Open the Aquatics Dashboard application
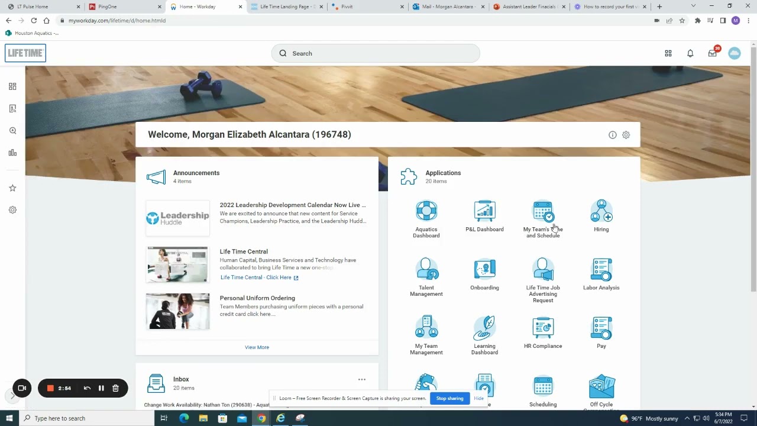Viewport: 757px width, 426px height. [x=426, y=219]
